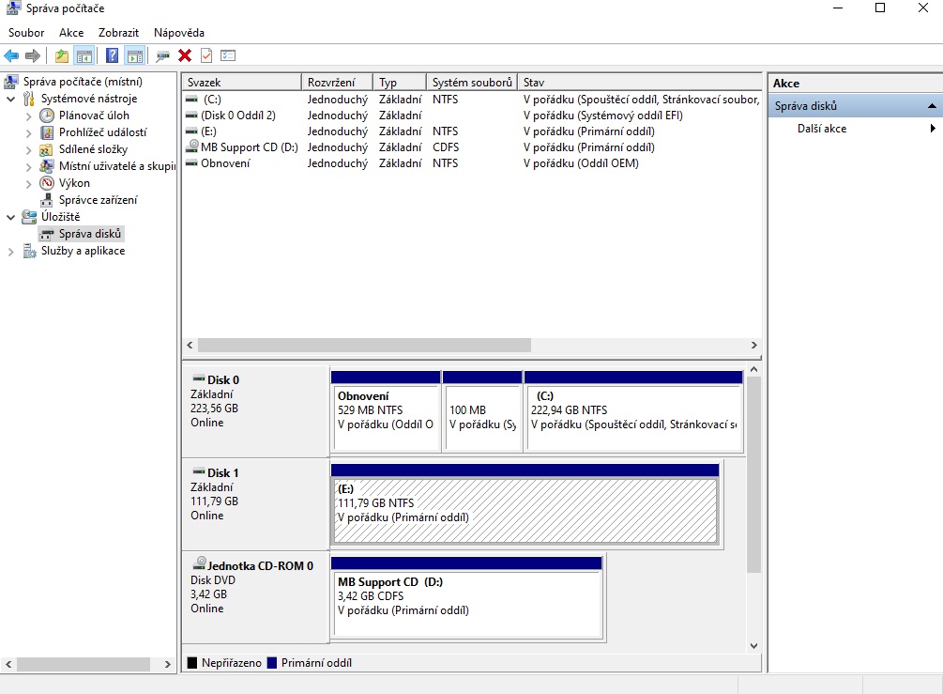Image resolution: width=943 pixels, height=694 pixels.
Task: Toggle the Action pane toolbar icon
Action: click(x=134, y=55)
